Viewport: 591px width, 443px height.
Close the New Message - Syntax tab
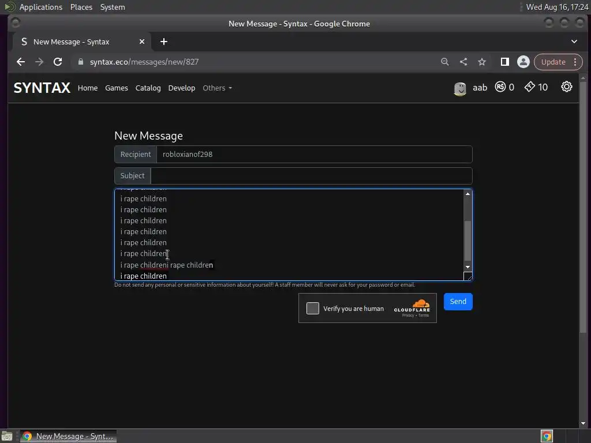142,42
